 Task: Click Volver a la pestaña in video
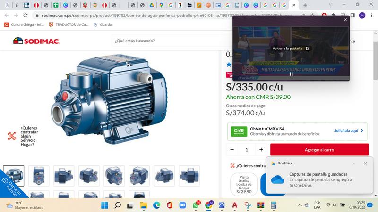(291, 49)
